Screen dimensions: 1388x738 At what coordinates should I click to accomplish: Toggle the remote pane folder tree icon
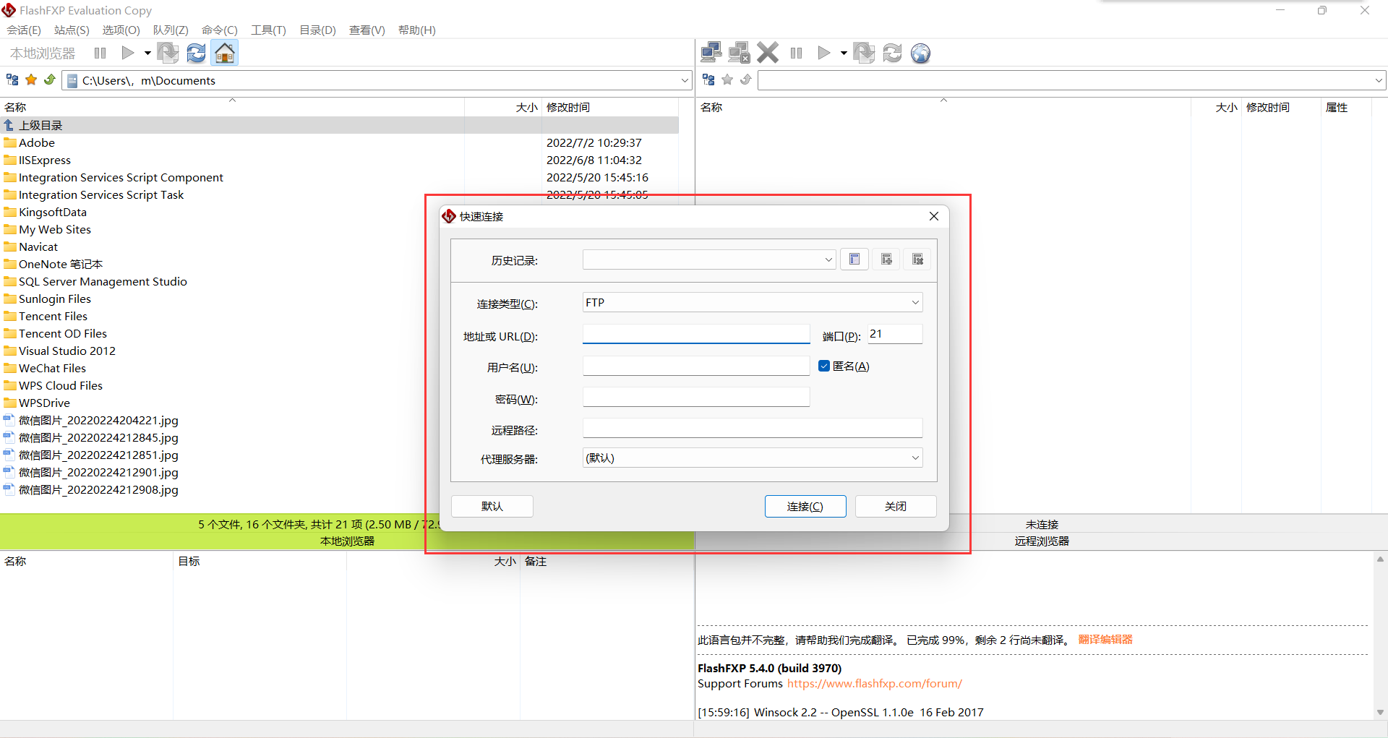pos(708,80)
